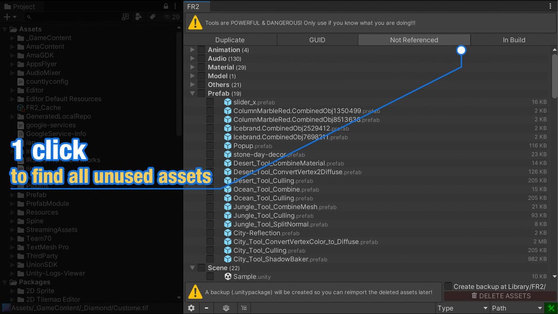Image resolution: width=558 pixels, height=314 pixels.
Task: Click the minus icon in FR2 footer
Action: (x=206, y=308)
